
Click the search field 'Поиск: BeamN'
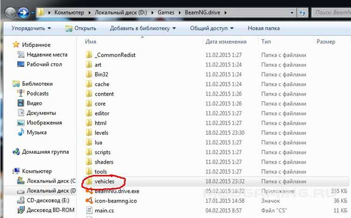(x=331, y=13)
